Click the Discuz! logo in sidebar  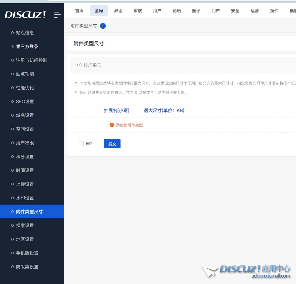(25, 15)
